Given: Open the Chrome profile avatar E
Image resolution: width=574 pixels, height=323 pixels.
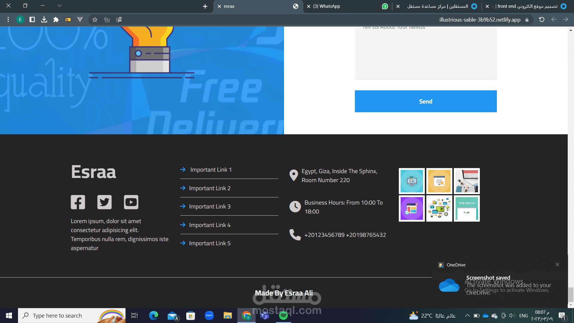Looking at the screenshot, I should click(20, 20).
